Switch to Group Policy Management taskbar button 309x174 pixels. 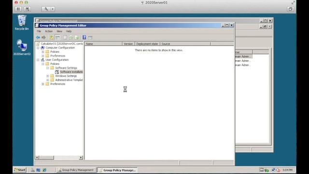coord(76,170)
